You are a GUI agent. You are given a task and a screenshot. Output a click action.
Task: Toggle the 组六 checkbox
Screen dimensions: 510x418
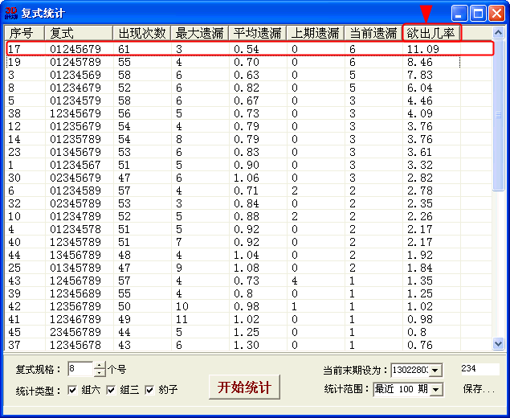(72, 390)
